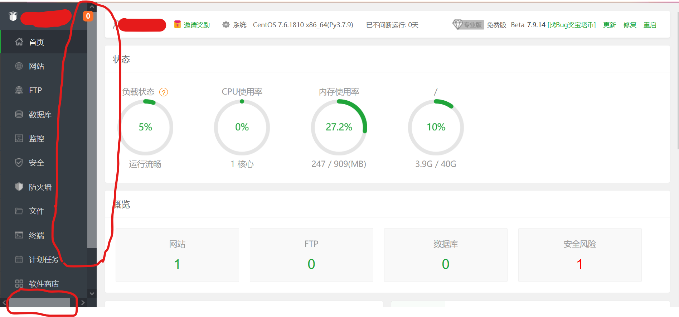Click the 247 / 909(MB) memory text
This screenshot has height=317, width=679.
[339, 164]
